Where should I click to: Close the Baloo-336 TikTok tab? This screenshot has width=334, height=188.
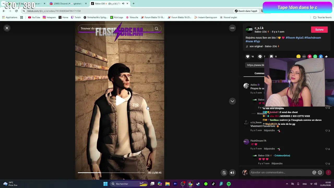[127, 4]
